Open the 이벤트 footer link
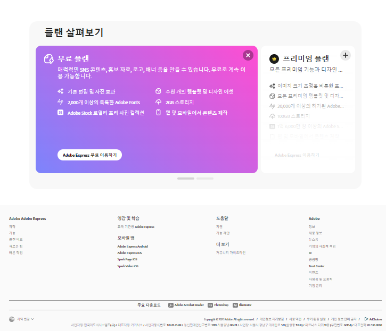This screenshot has width=386, height=331. click(314, 272)
